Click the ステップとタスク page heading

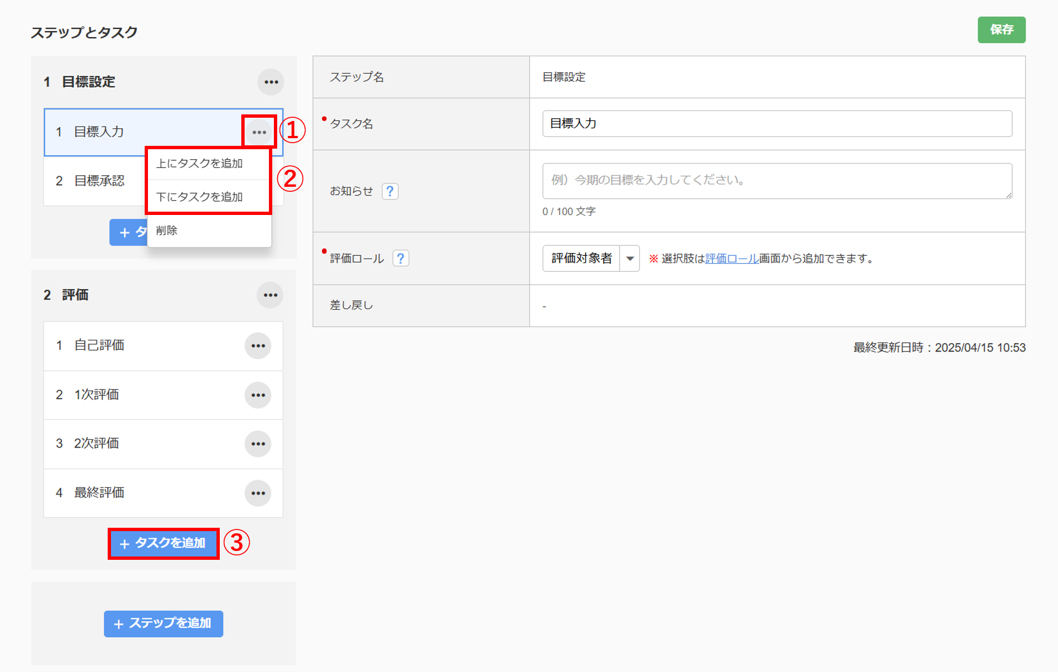pyautogui.click(x=84, y=33)
